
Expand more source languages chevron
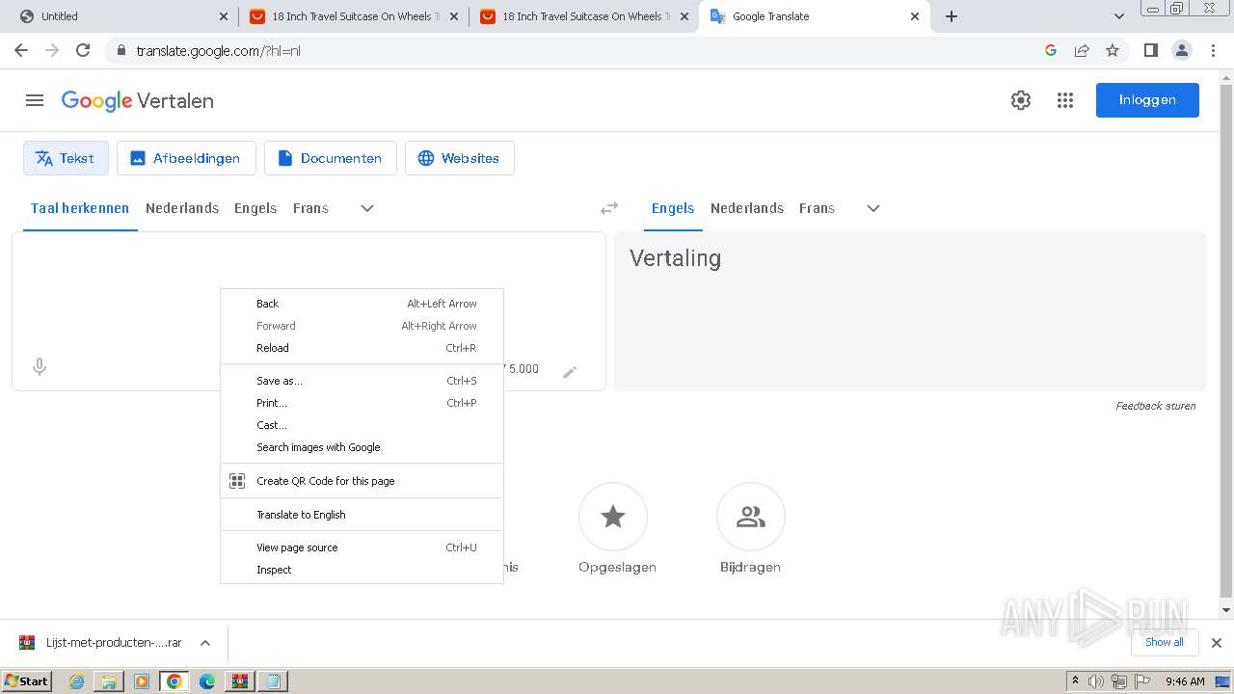click(367, 208)
